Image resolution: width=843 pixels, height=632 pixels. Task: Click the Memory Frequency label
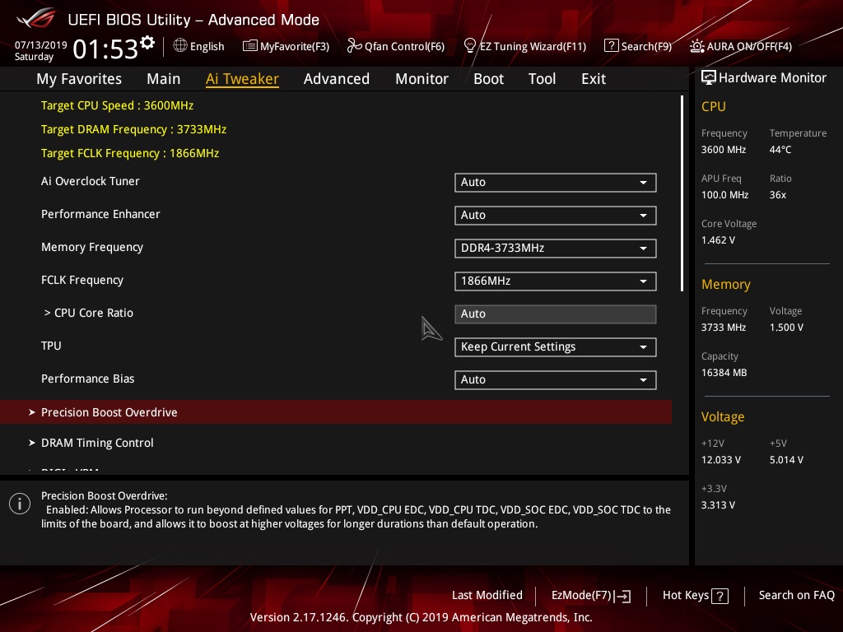pyautogui.click(x=92, y=247)
